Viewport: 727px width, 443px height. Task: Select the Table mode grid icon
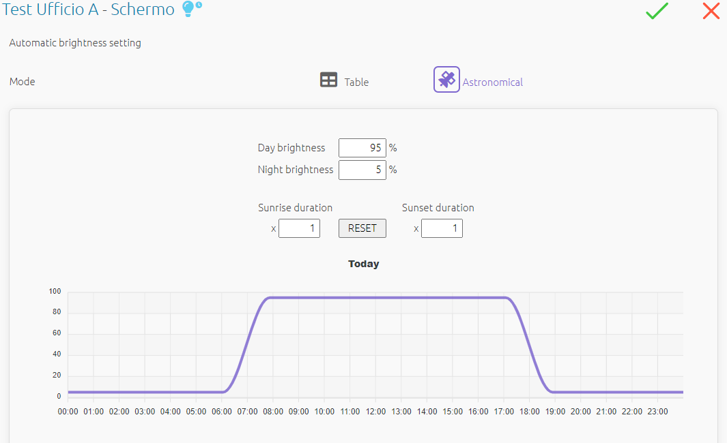point(329,80)
